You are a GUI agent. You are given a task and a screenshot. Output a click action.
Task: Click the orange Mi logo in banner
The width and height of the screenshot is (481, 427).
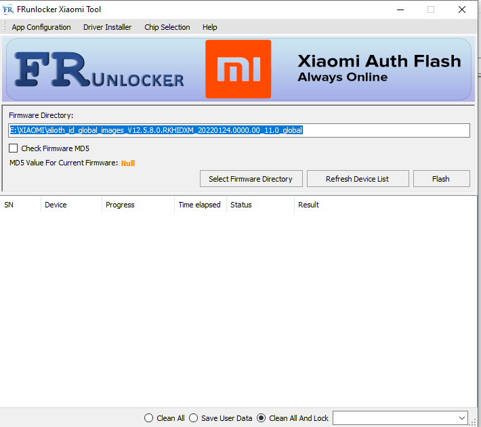(x=238, y=69)
